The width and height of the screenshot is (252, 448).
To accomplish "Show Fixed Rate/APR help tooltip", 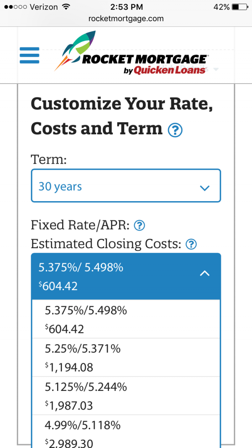I will tap(139, 225).
